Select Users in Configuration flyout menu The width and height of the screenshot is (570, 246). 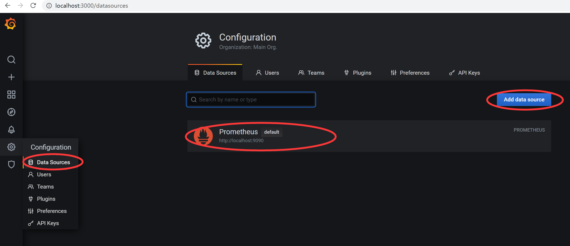click(x=51, y=175)
